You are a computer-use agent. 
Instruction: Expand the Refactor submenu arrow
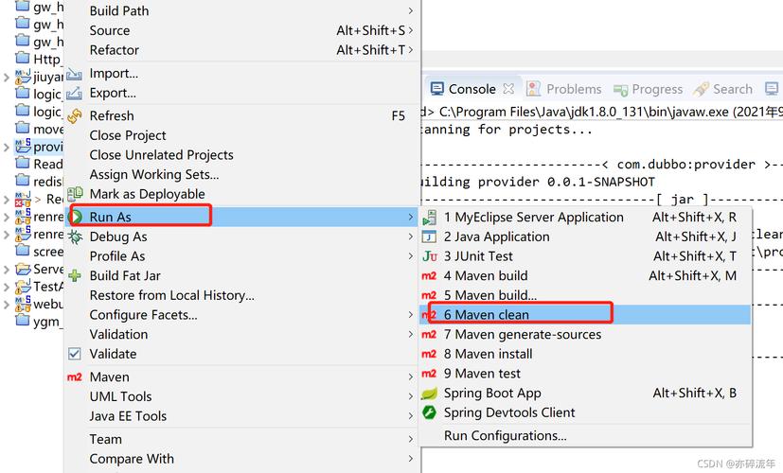coord(411,50)
